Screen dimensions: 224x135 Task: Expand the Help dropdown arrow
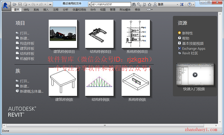(193, 5)
